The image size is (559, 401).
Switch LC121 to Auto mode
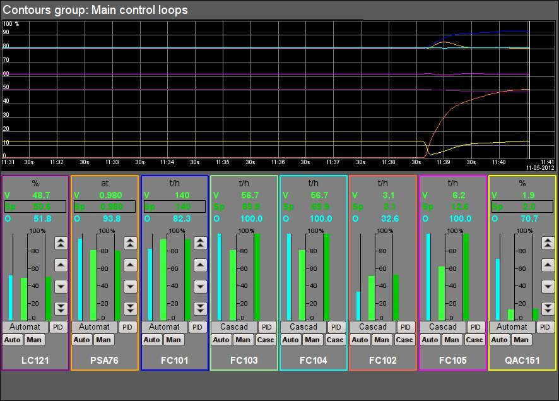pos(13,340)
